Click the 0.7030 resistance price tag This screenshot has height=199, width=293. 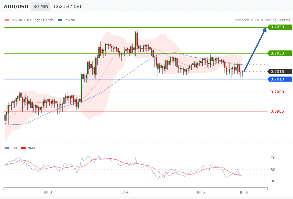pos(280,53)
